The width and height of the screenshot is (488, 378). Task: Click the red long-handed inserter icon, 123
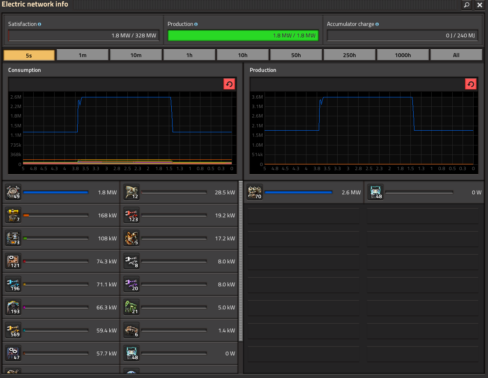(131, 215)
